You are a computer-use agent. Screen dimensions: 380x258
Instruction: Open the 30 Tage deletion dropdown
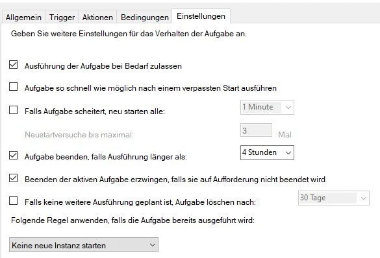click(334, 198)
